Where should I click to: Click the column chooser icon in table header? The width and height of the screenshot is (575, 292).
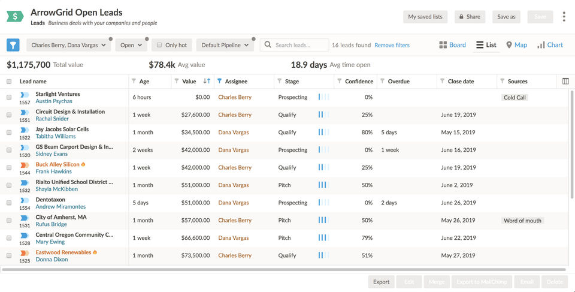pos(565,81)
